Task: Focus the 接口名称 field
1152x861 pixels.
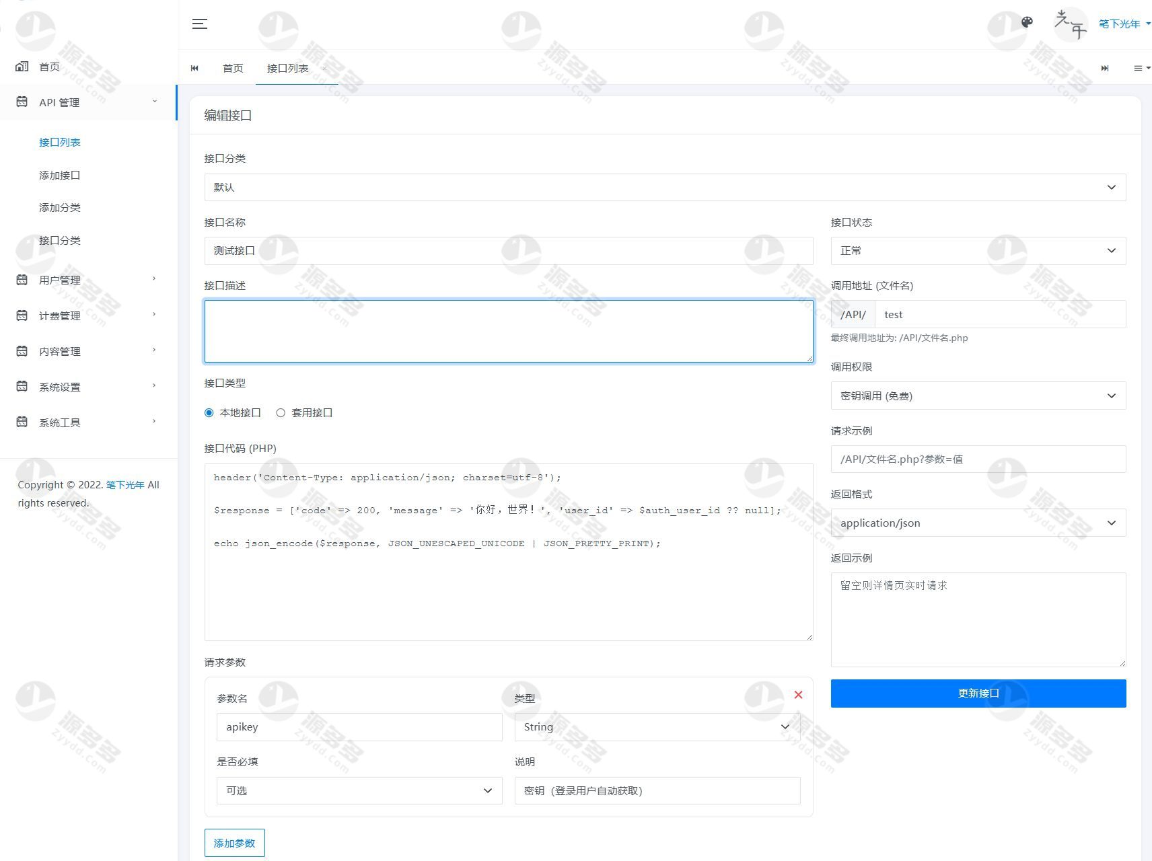Action: click(509, 251)
